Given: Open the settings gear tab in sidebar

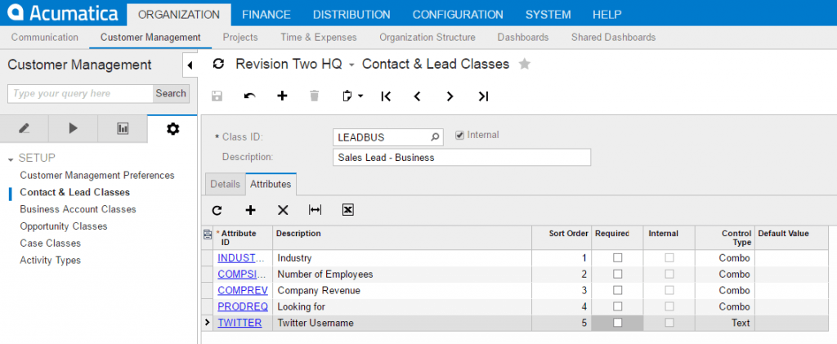Looking at the screenshot, I should (x=172, y=127).
